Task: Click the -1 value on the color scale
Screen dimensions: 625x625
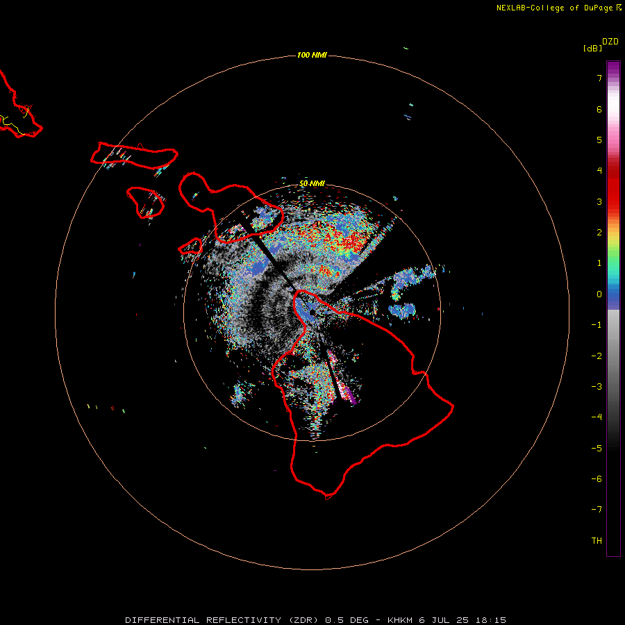Action: 597,325
